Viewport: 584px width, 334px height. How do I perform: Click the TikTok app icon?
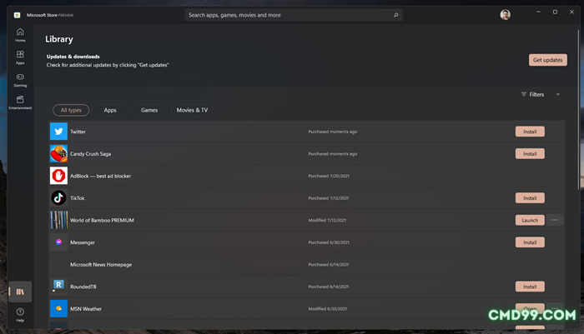[58, 198]
